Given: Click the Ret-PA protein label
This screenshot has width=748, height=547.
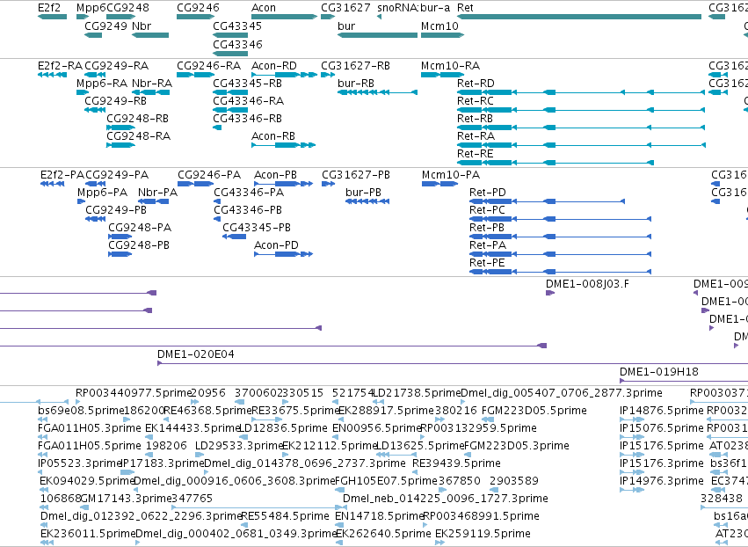Looking at the screenshot, I should [488, 245].
